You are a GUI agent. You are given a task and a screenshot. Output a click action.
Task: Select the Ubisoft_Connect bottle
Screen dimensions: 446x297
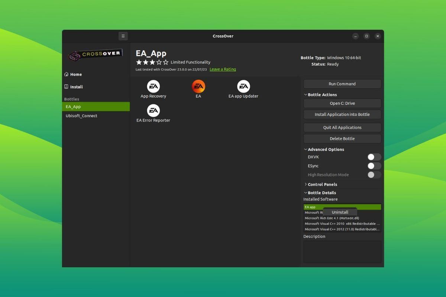pyautogui.click(x=81, y=115)
